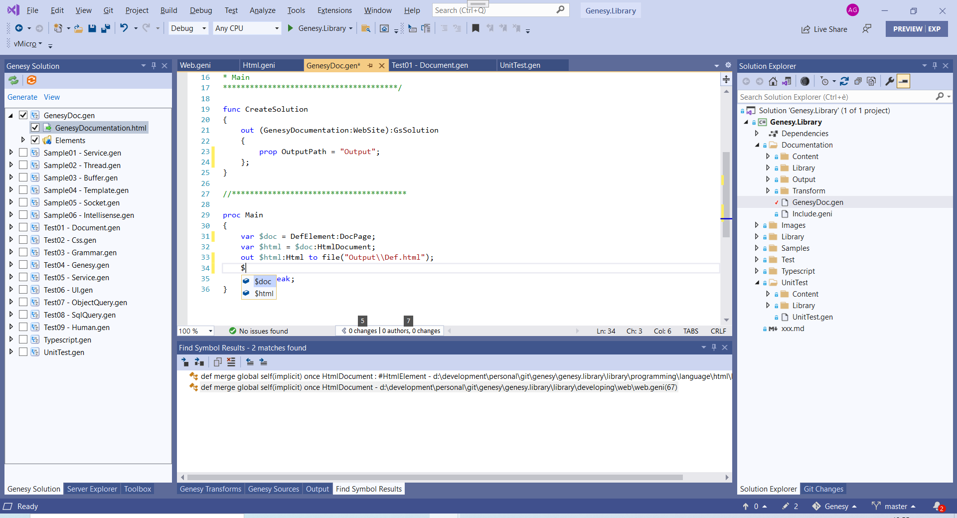Viewport: 957px width, 518px height.
Task: Click the Find Symbol Results horizontal scrollbar
Action: [435, 477]
